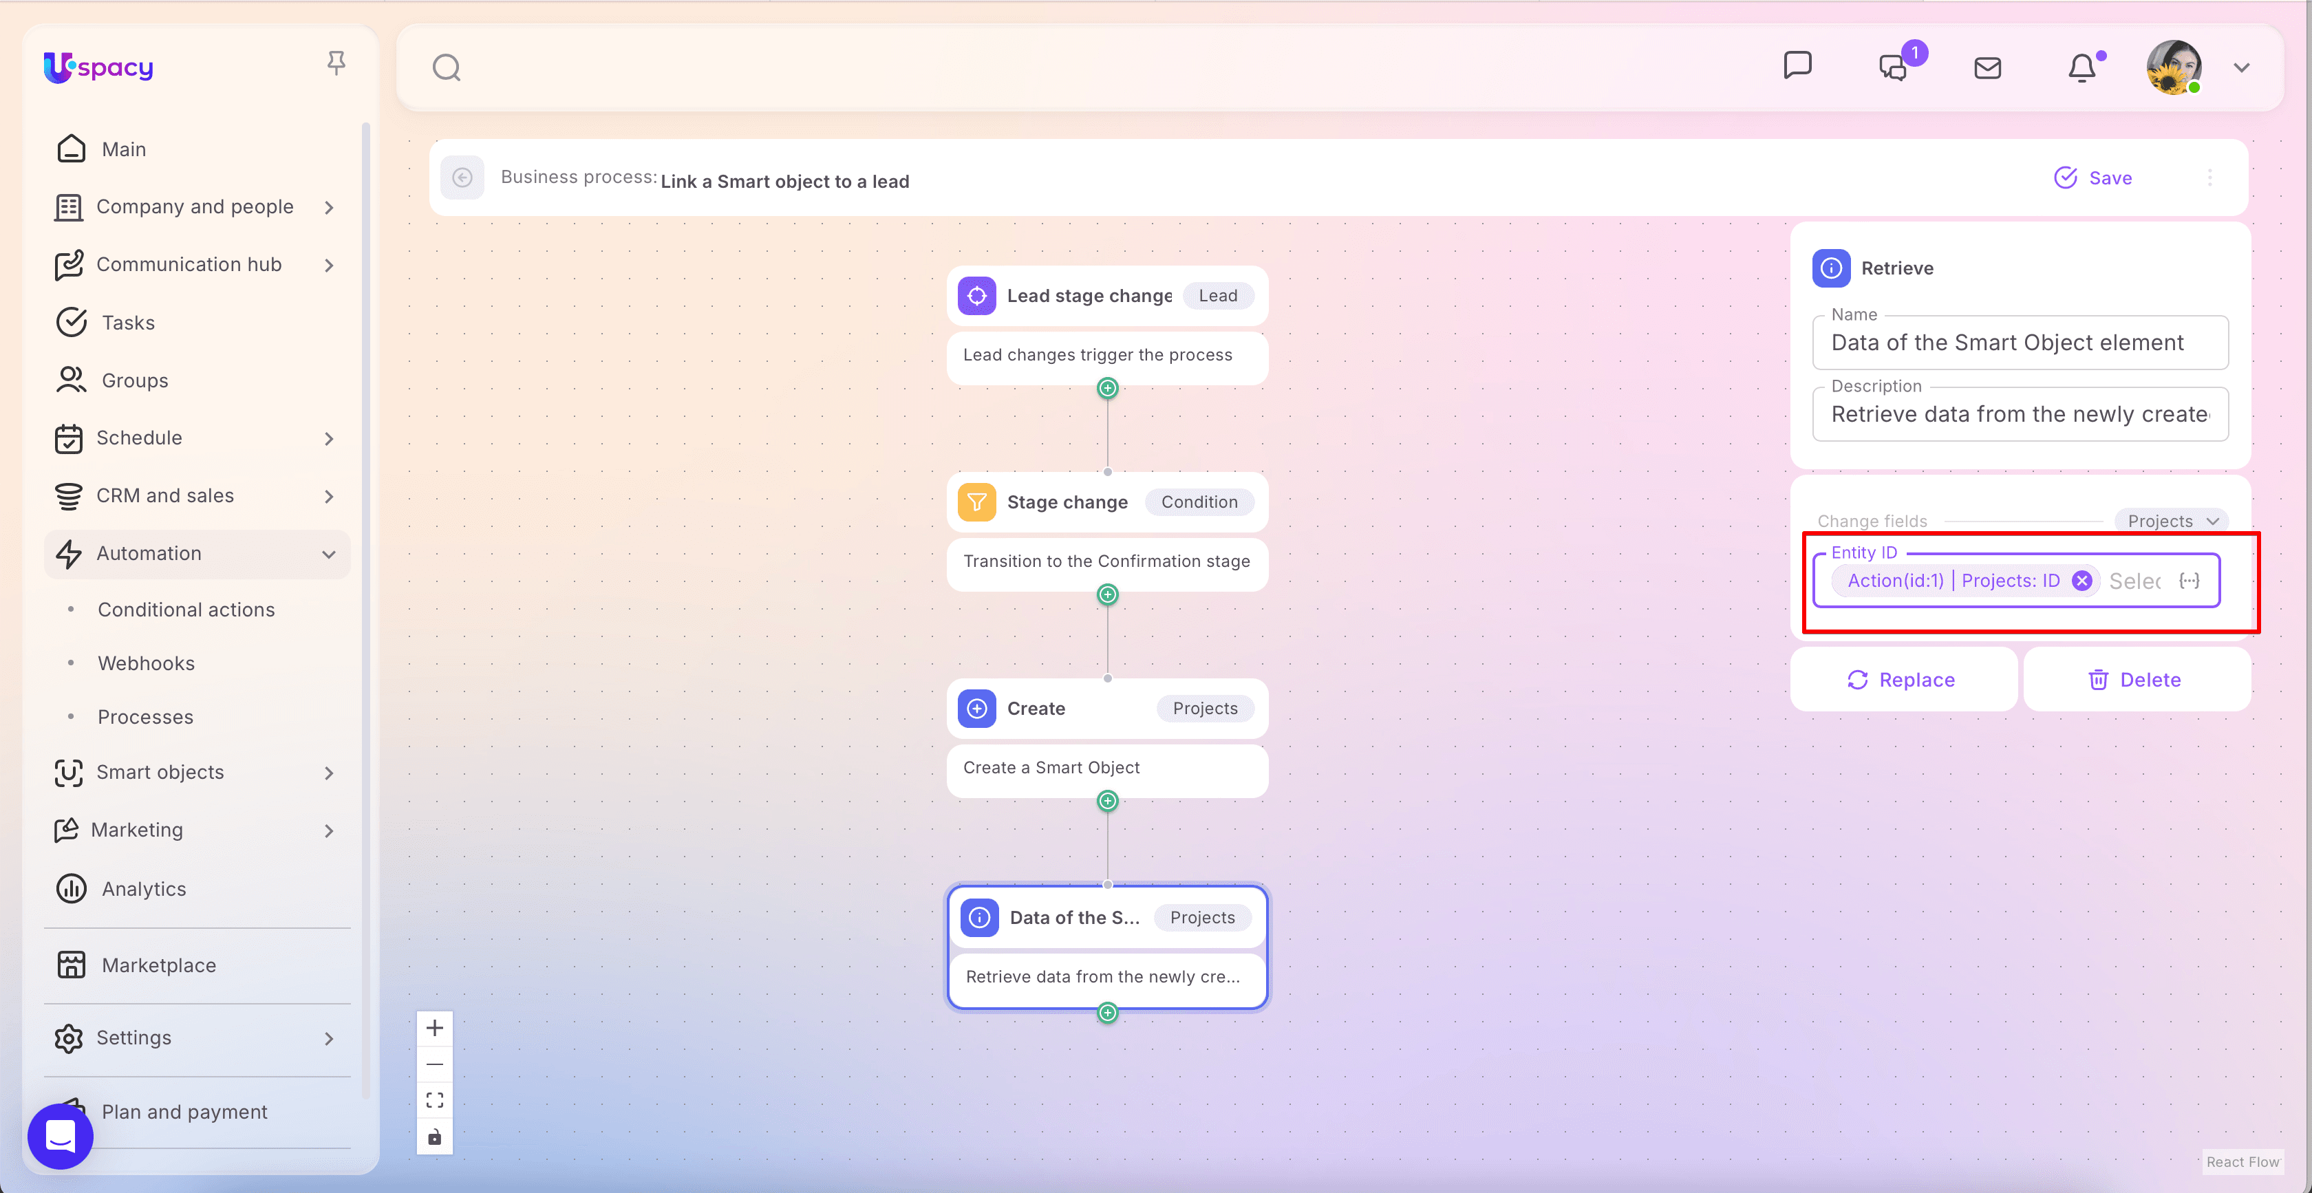Expand the CRM and sales submenu
The width and height of the screenshot is (2312, 1193).
(x=328, y=497)
